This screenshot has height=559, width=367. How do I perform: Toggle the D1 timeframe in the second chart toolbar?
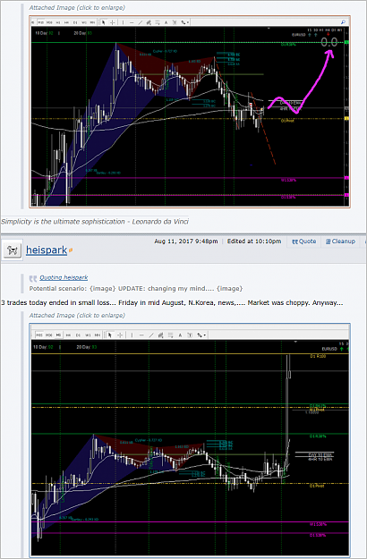(x=78, y=335)
